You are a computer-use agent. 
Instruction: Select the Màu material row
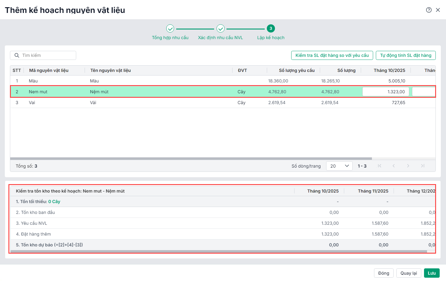point(120,81)
